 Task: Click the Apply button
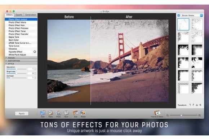[x=22, y=114]
